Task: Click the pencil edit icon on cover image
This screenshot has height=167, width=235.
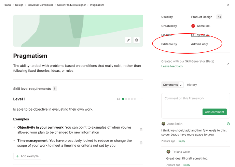Action: (128, 40)
